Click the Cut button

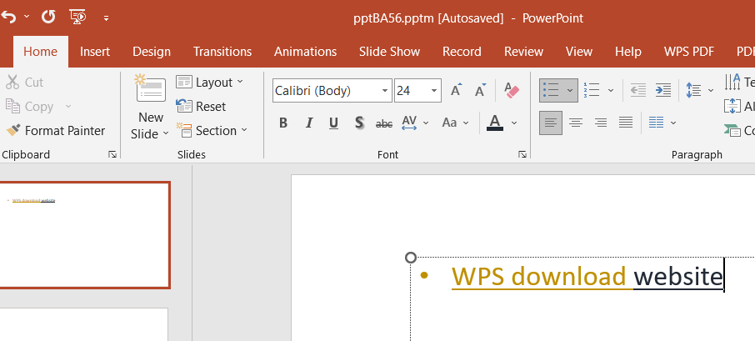24,83
